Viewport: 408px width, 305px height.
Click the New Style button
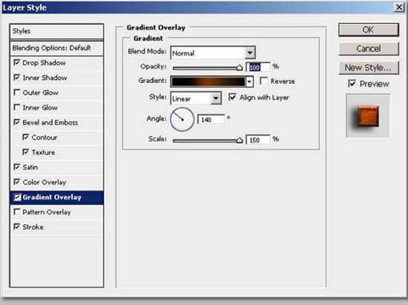pyautogui.click(x=369, y=68)
